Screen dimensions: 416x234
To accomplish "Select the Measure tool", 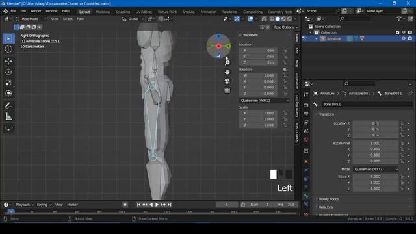I will 8,116.
